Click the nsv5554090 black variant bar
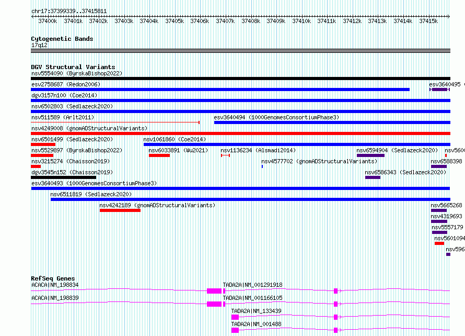This screenshot has height=336, width=465. pyautogui.click(x=240, y=79)
